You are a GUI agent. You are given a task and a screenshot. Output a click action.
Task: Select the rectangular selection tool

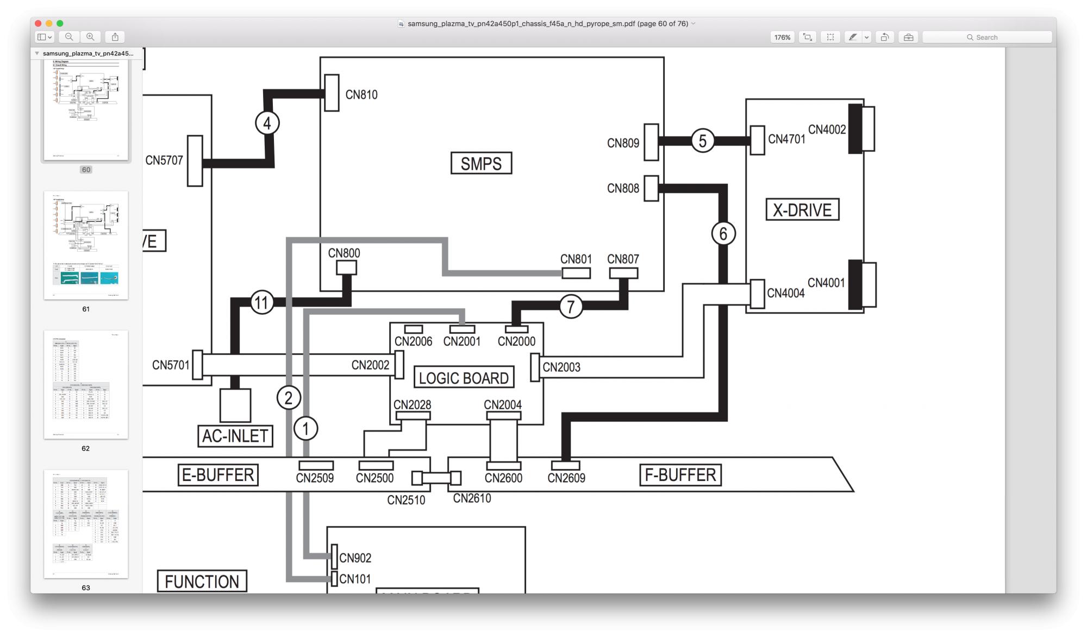(830, 37)
